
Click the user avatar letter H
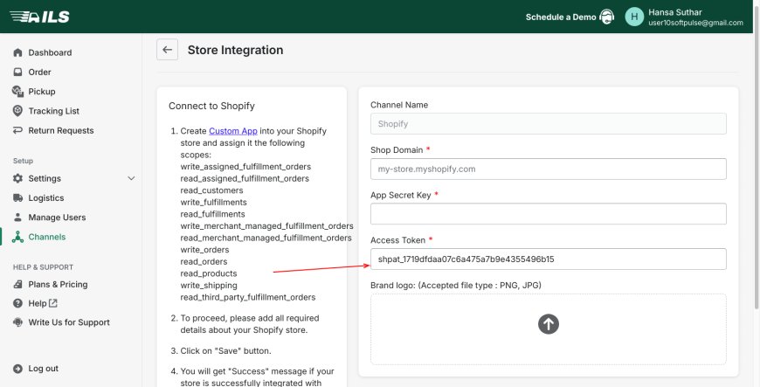634,17
